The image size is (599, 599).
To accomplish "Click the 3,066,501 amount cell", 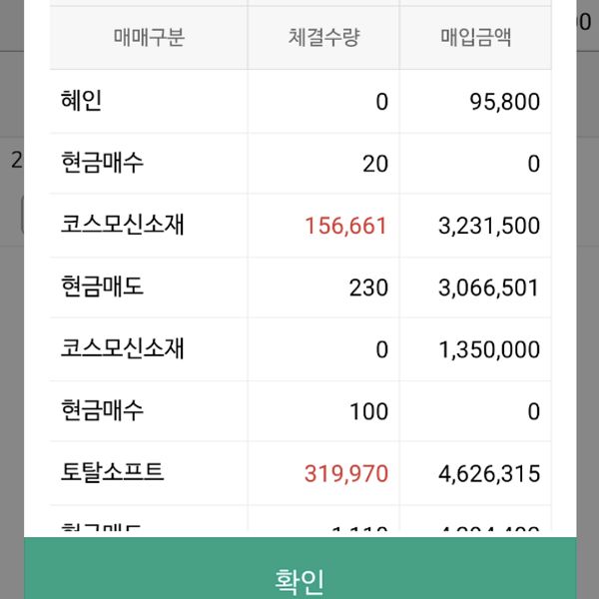I will click(489, 288).
